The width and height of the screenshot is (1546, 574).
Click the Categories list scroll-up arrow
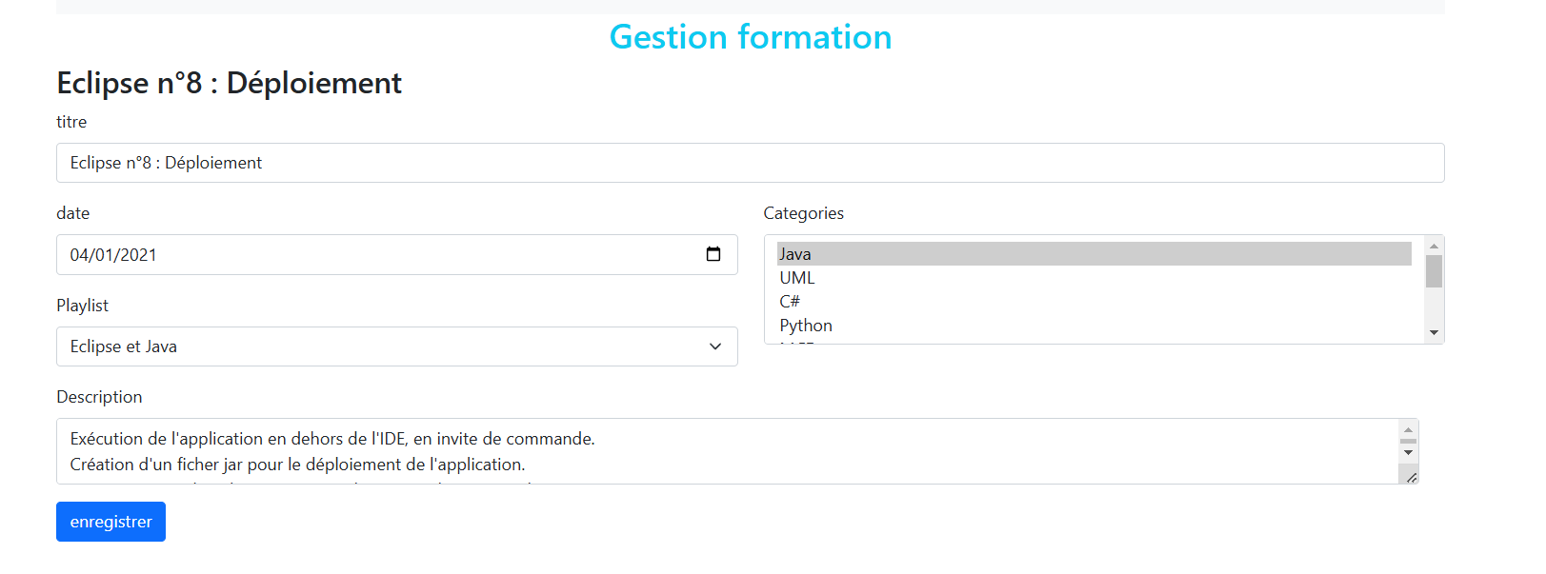click(x=1434, y=246)
